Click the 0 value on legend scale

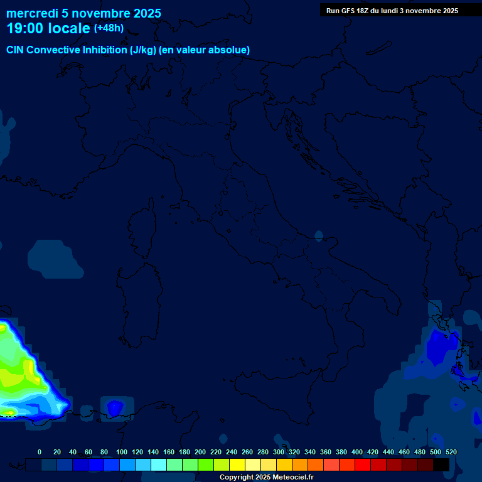pyautogui.click(x=40, y=452)
